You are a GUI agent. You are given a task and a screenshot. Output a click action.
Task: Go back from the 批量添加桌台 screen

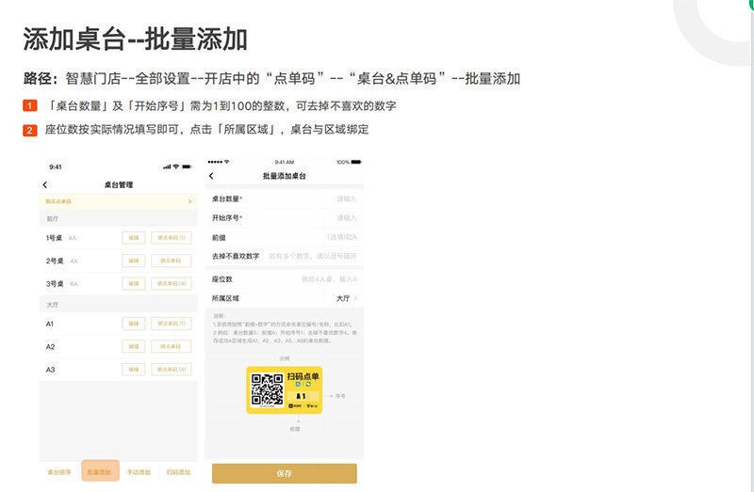click(x=211, y=176)
